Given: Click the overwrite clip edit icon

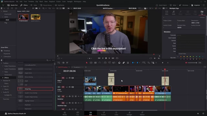Looking at the screenshot, I should tap(109, 63).
